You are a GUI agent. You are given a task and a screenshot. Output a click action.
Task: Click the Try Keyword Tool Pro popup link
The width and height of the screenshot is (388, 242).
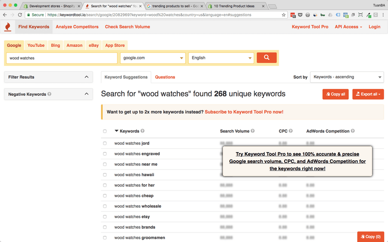(x=297, y=161)
